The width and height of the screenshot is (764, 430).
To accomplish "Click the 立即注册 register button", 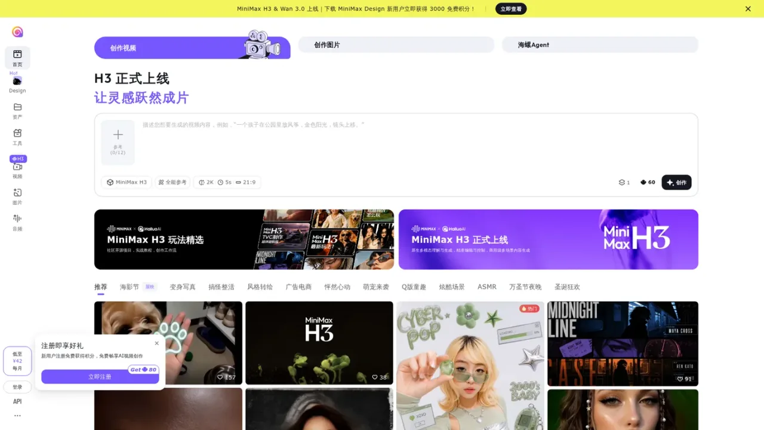I will click(100, 377).
